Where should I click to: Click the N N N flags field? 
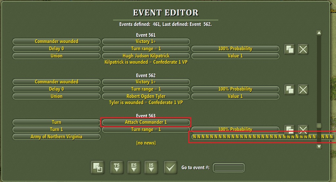tap(263, 137)
